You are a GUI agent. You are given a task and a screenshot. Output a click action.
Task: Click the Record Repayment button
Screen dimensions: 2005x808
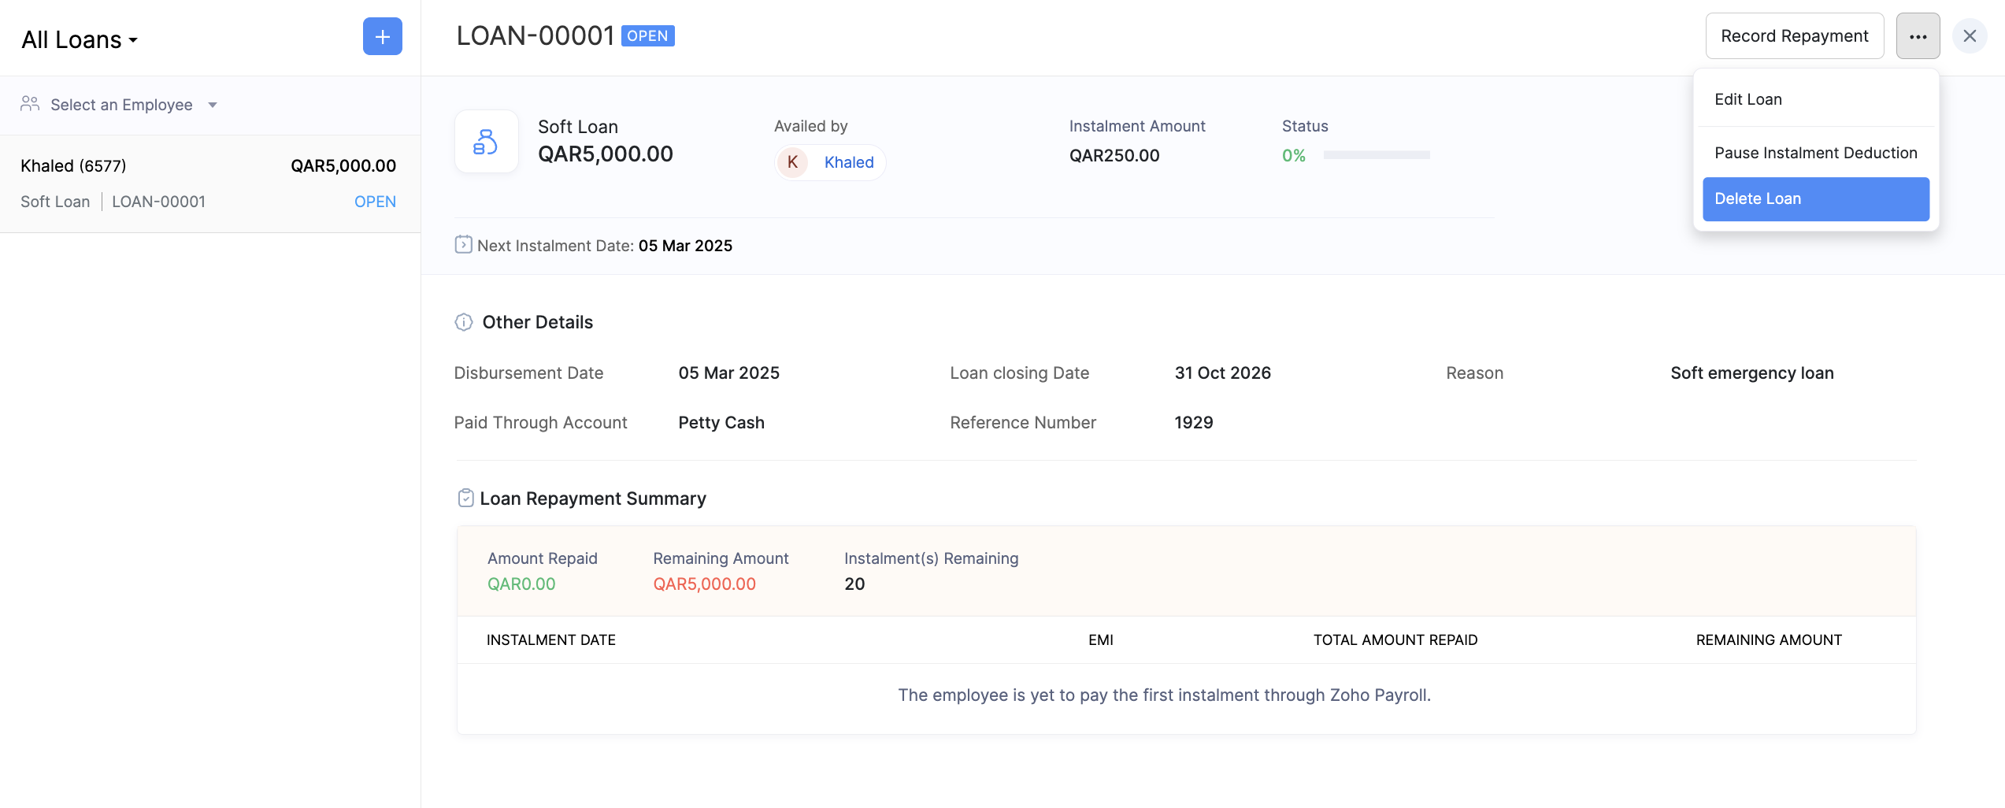tap(1794, 36)
